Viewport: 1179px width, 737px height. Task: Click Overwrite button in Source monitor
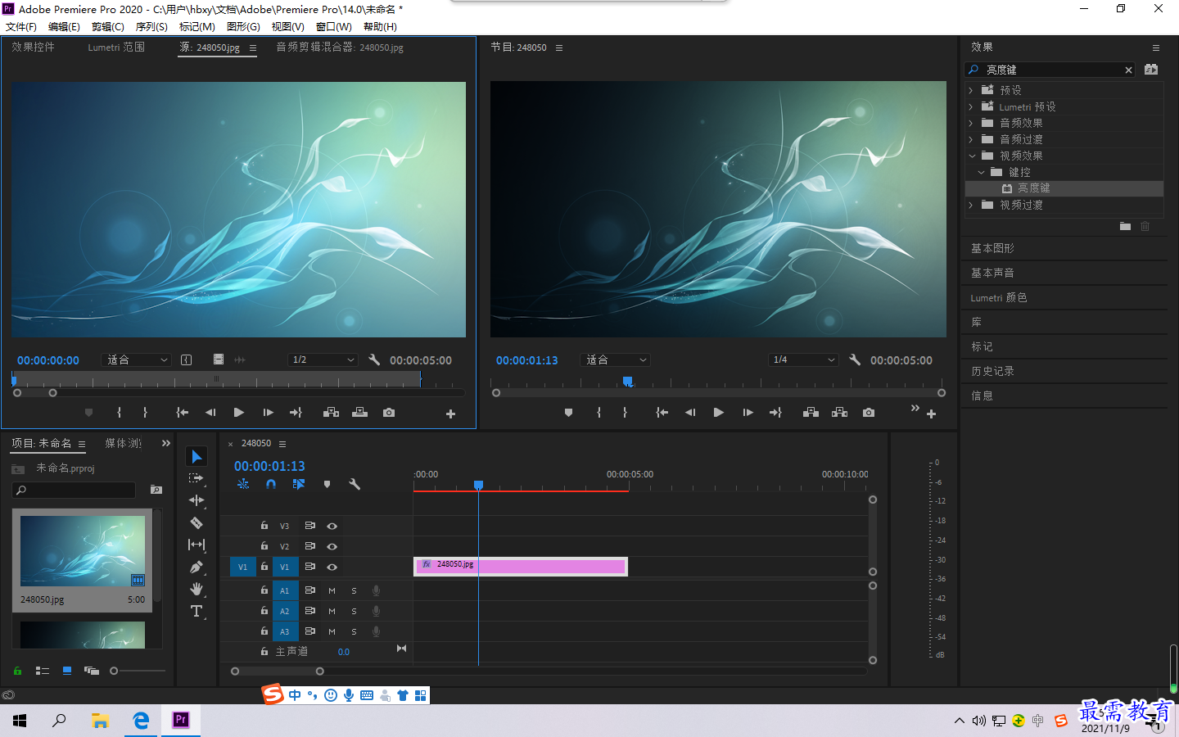[x=359, y=413]
